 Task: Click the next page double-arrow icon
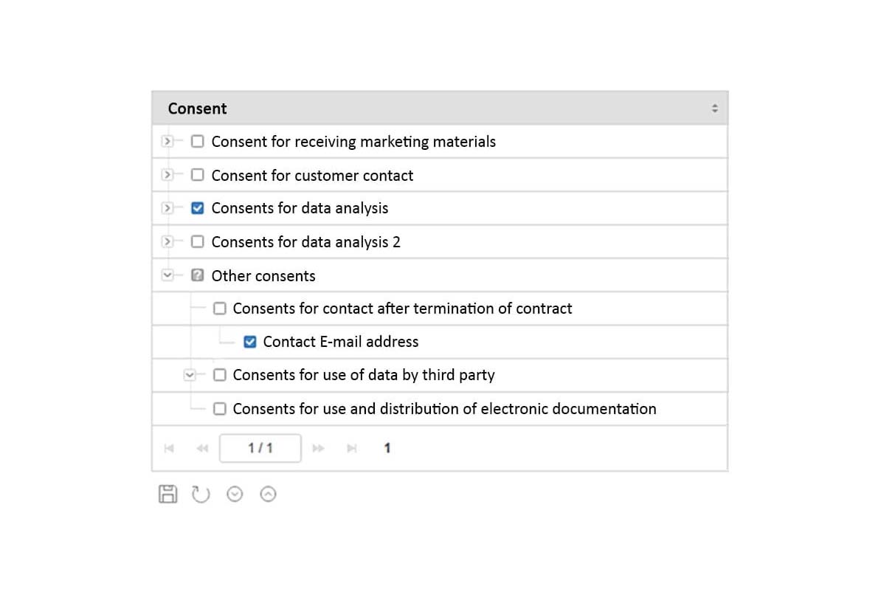tap(318, 448)
